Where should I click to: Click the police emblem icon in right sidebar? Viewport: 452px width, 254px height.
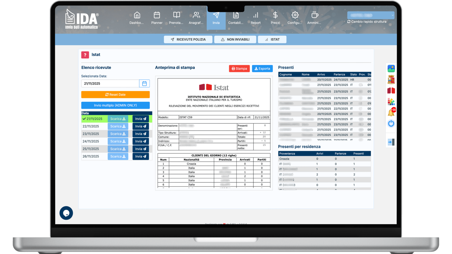pyautogui.click(x=391, y=80)
